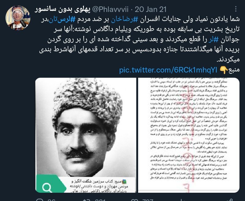Open the display name پهلوی بدون سانسور
The height and width of the screenshot is (201, 245).
click(x=62, y=9)
